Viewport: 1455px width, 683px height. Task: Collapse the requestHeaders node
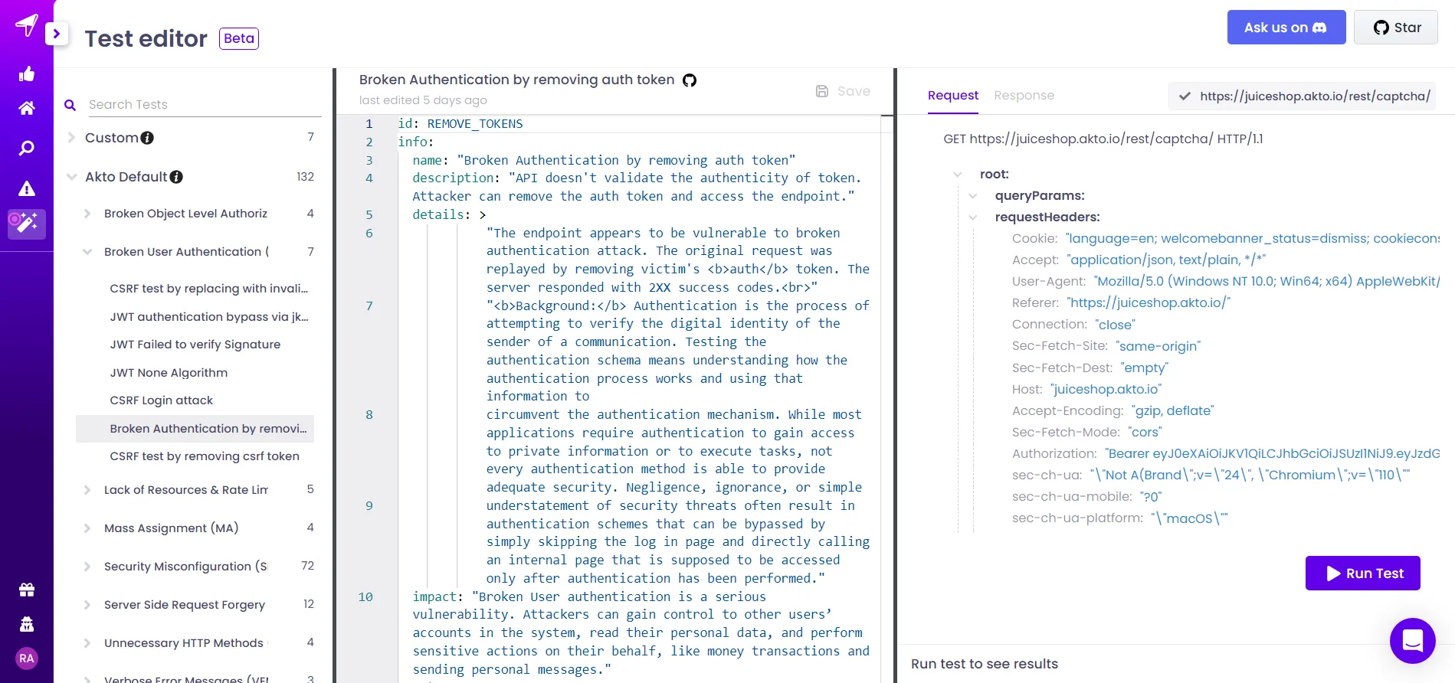(x=973, y=217)
